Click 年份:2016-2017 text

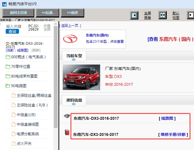point(119,84)
